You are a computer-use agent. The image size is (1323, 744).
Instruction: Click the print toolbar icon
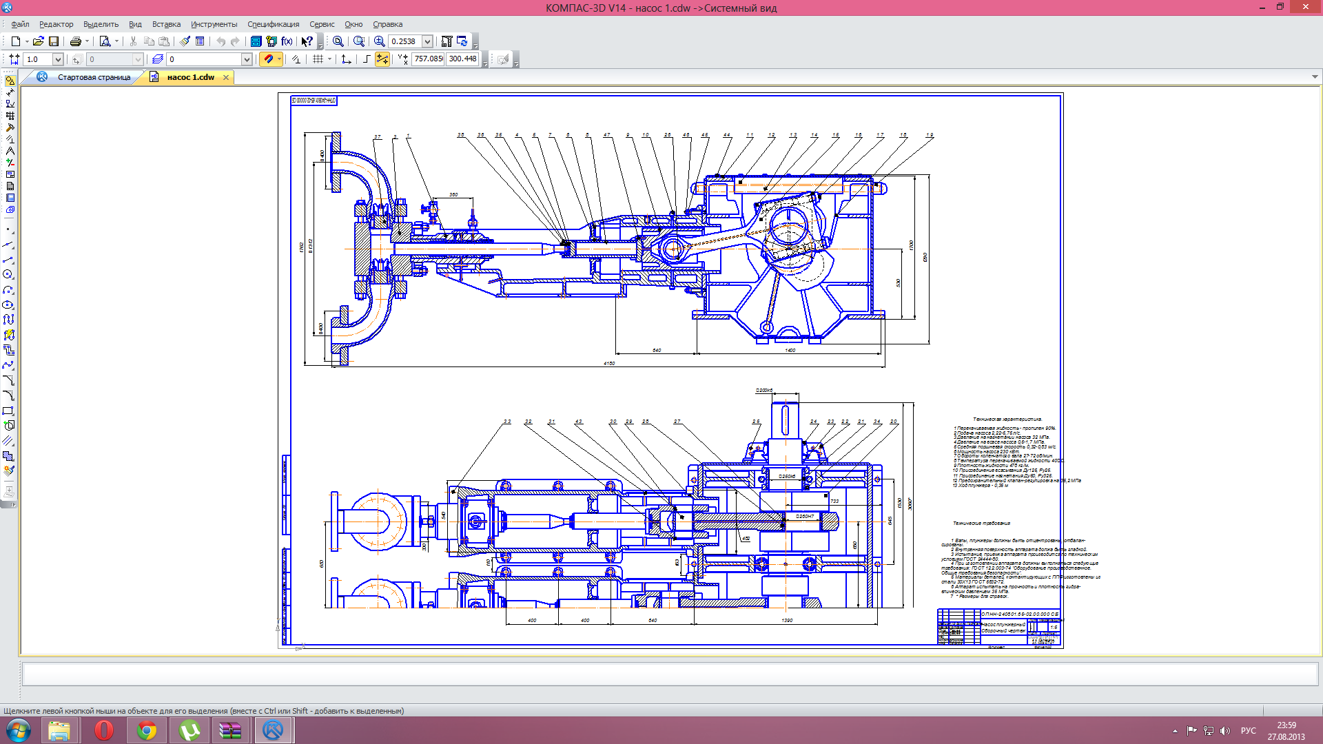[x=76, y=41]
